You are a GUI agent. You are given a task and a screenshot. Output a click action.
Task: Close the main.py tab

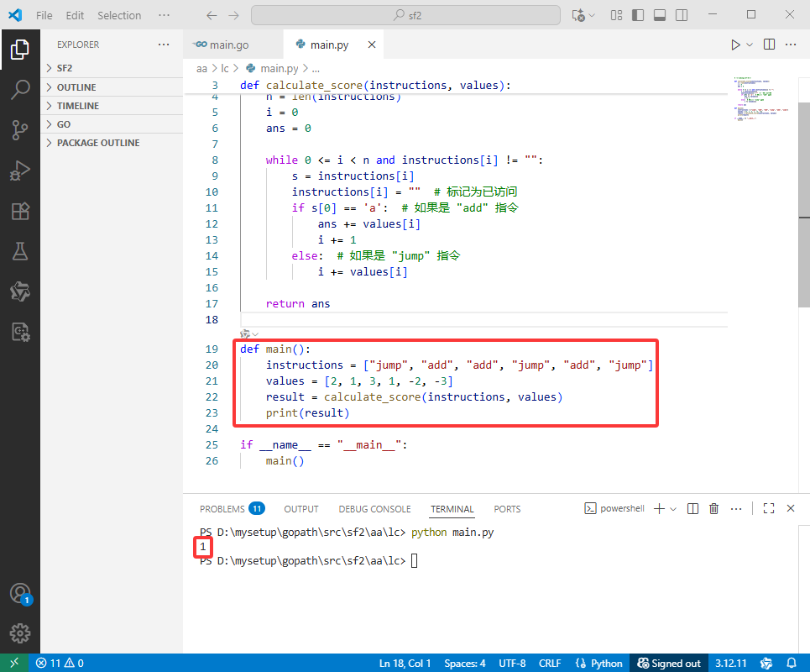pos(371,45)
